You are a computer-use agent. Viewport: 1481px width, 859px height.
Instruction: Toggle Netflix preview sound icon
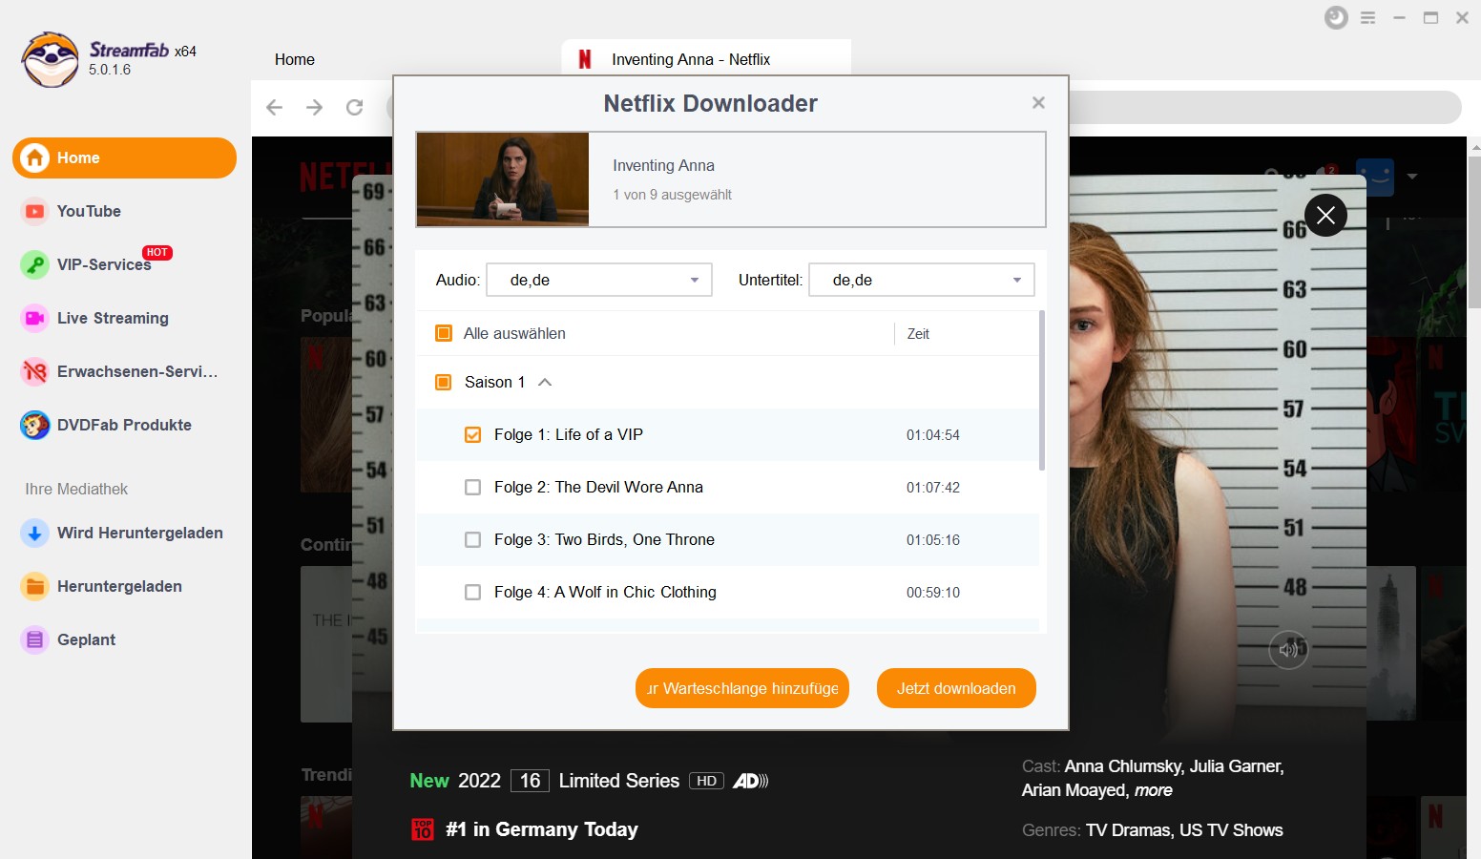tap(1288, 650)
